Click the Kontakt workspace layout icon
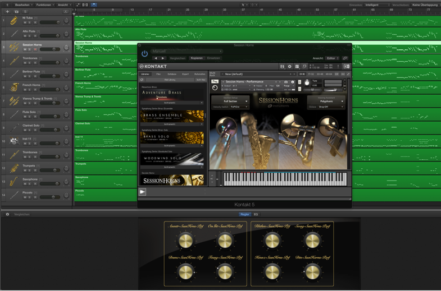Viewport: 441px width, 291px height. 297,67
